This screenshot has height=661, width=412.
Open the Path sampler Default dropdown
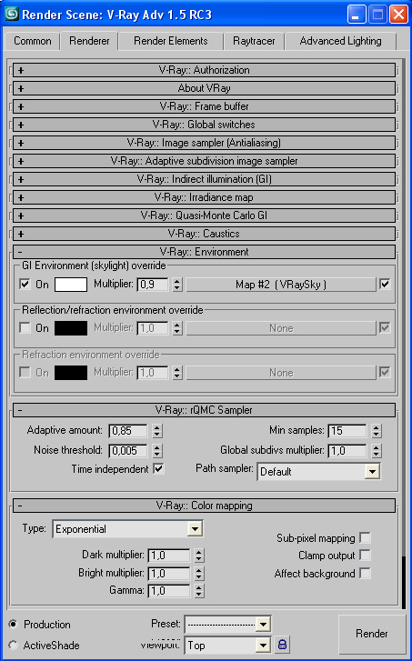318,472
